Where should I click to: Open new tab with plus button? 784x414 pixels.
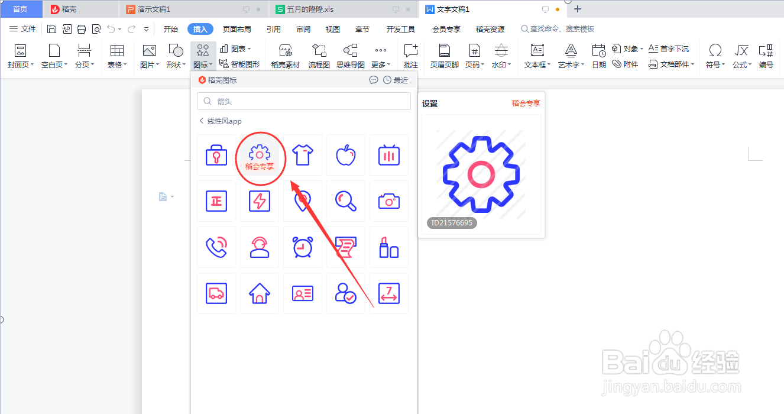point(578,9)
